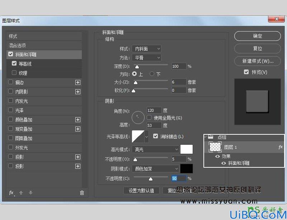Open black shadow color swatch
This screenshot has width=287, height=220.
click(x=187, y=168)
